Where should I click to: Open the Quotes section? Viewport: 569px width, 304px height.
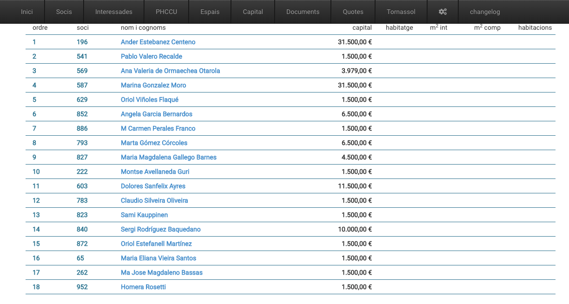coord(353,12)
